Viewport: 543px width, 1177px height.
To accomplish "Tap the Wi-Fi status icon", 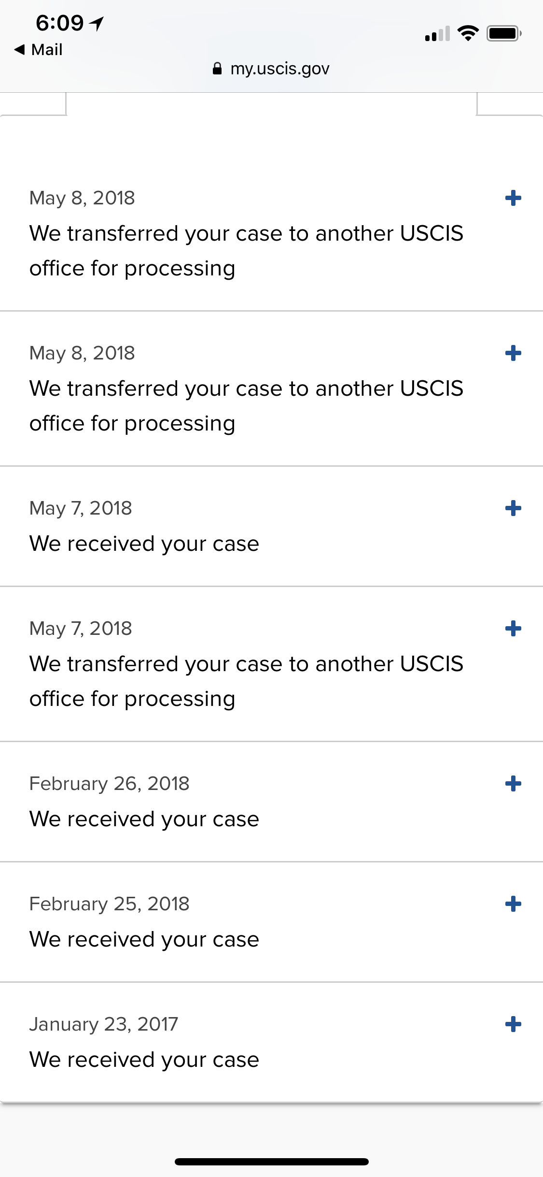I will point(468,33).
